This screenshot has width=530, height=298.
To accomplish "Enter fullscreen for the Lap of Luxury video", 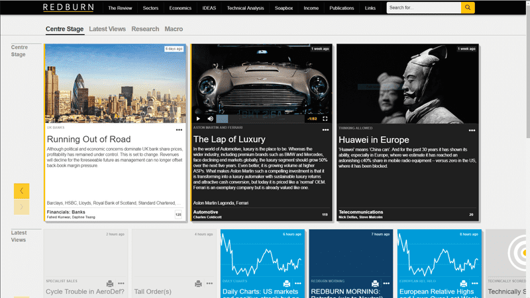I will coord(325,119).
